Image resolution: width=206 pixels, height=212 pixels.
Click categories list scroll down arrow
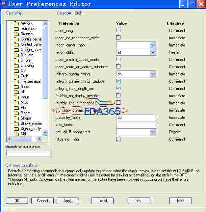tap(45, 133)
